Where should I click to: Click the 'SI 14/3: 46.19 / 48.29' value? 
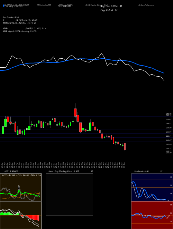coord(27,20)
